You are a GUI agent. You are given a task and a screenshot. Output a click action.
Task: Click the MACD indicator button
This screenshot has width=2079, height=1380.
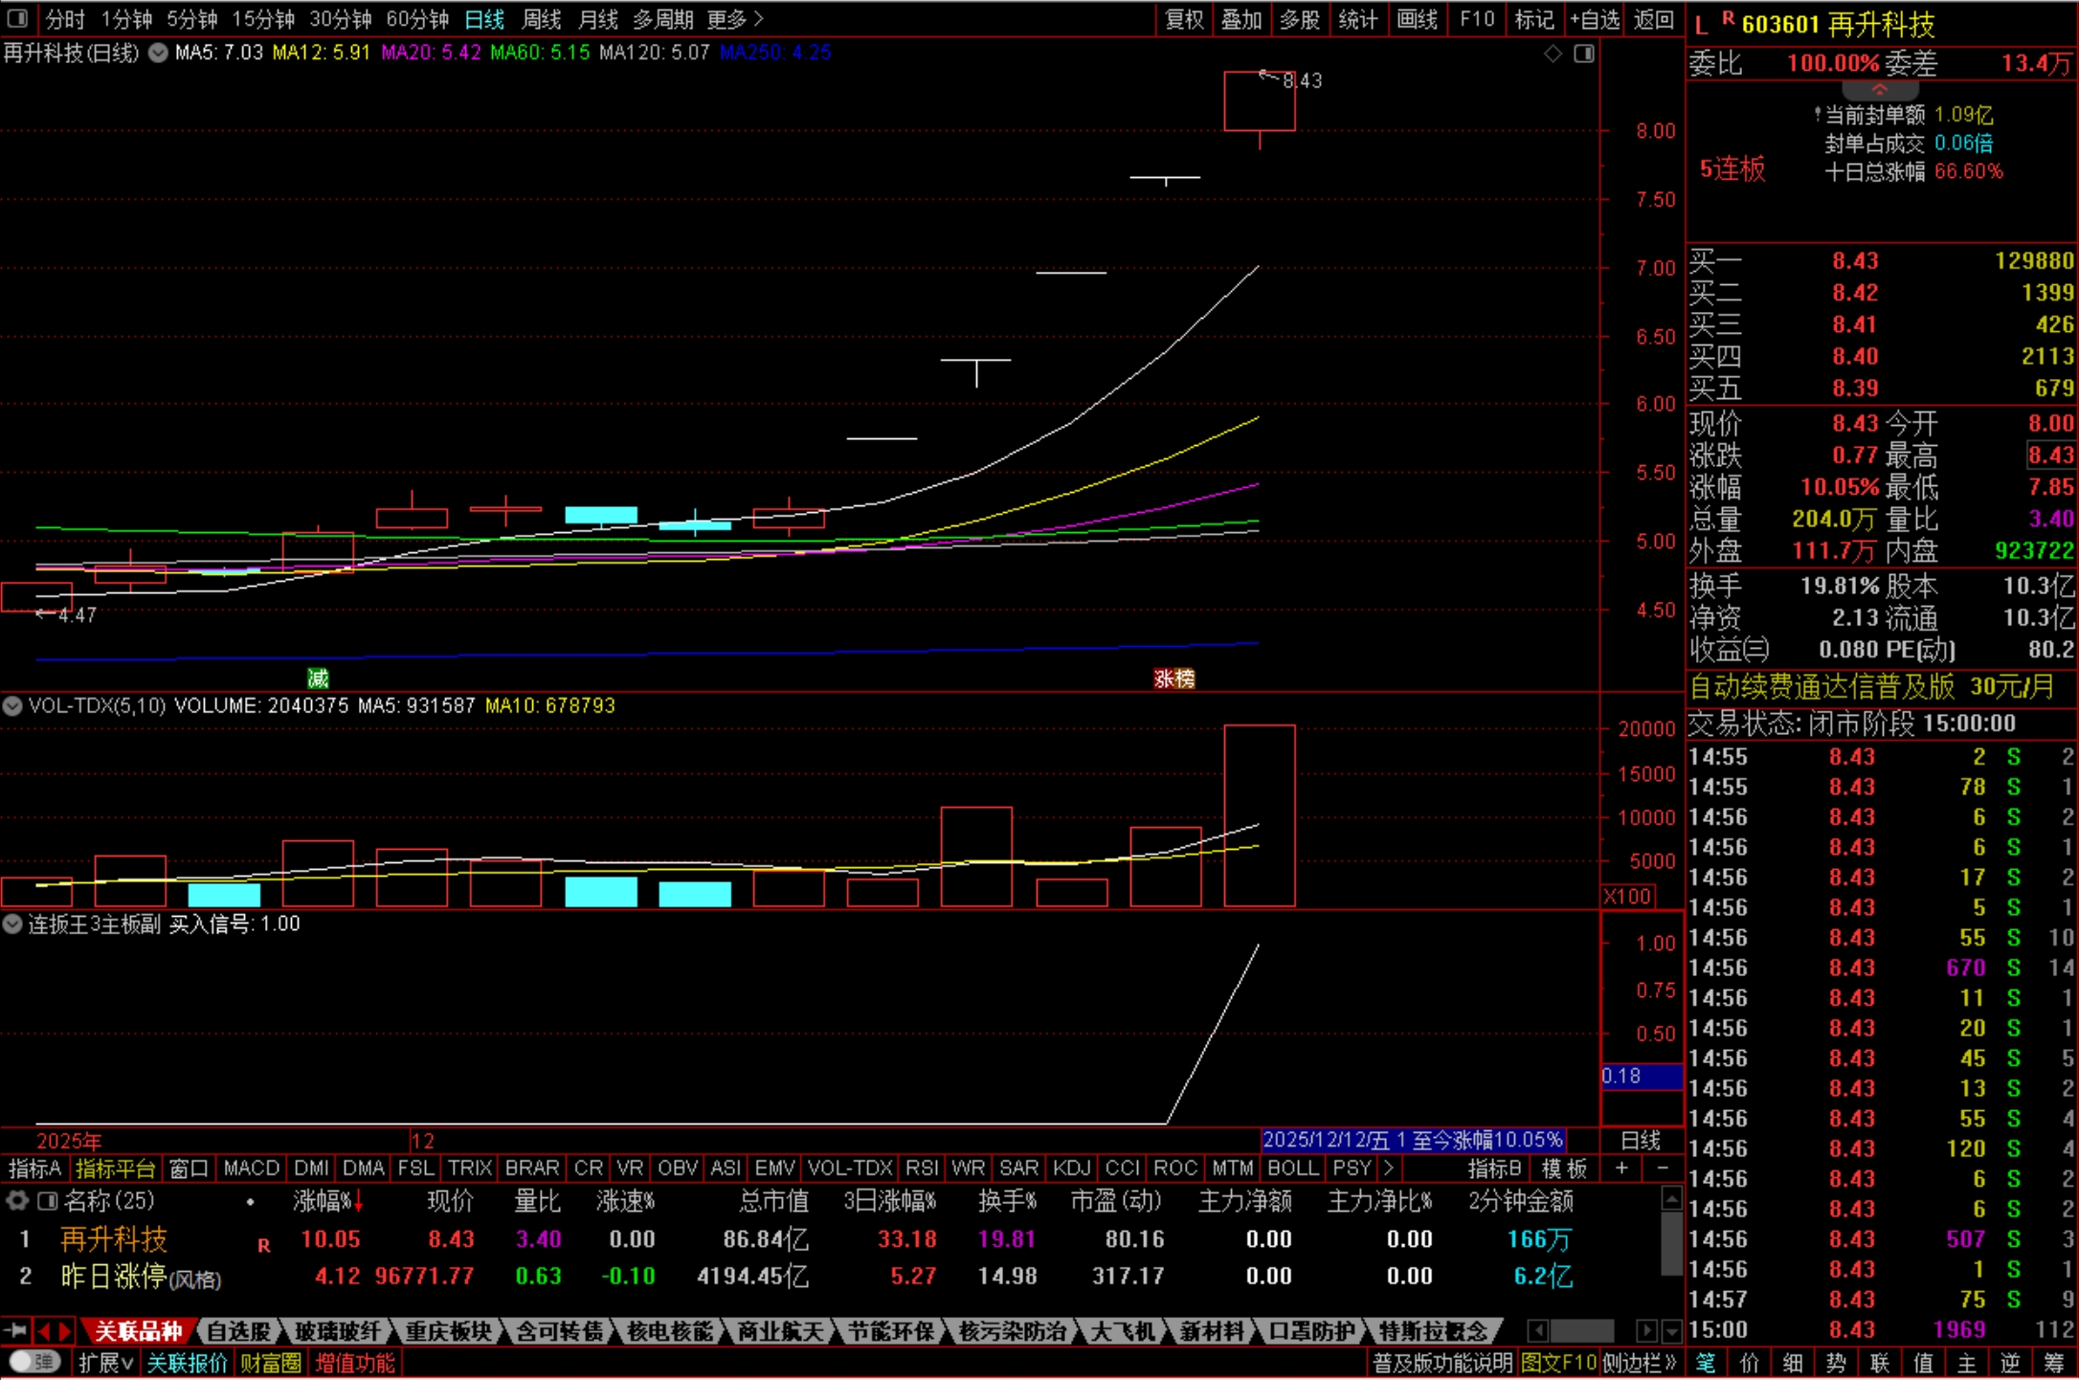point(250,1169)
